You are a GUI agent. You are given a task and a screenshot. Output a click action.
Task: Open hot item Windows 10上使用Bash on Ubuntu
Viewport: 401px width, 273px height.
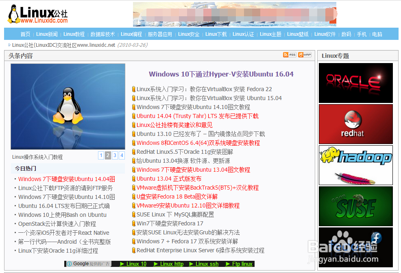pyautogui.click(x=62, y=215)
